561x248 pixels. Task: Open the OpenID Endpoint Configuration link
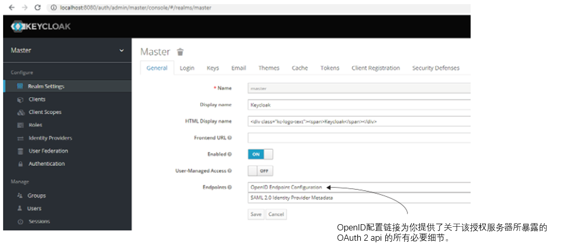pyautogui.click(x=286, y=187)
